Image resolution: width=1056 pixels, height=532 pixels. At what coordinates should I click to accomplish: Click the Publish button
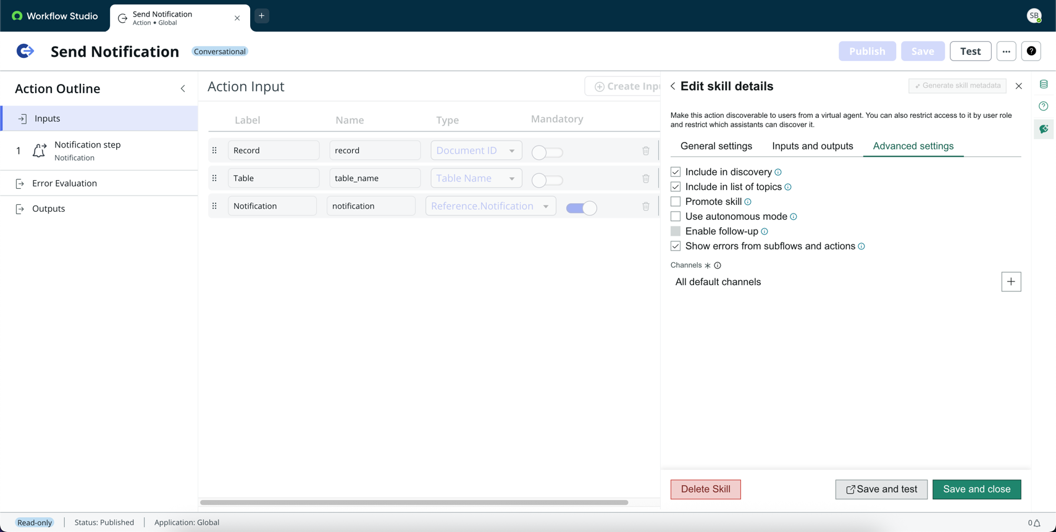coord(867,51)
